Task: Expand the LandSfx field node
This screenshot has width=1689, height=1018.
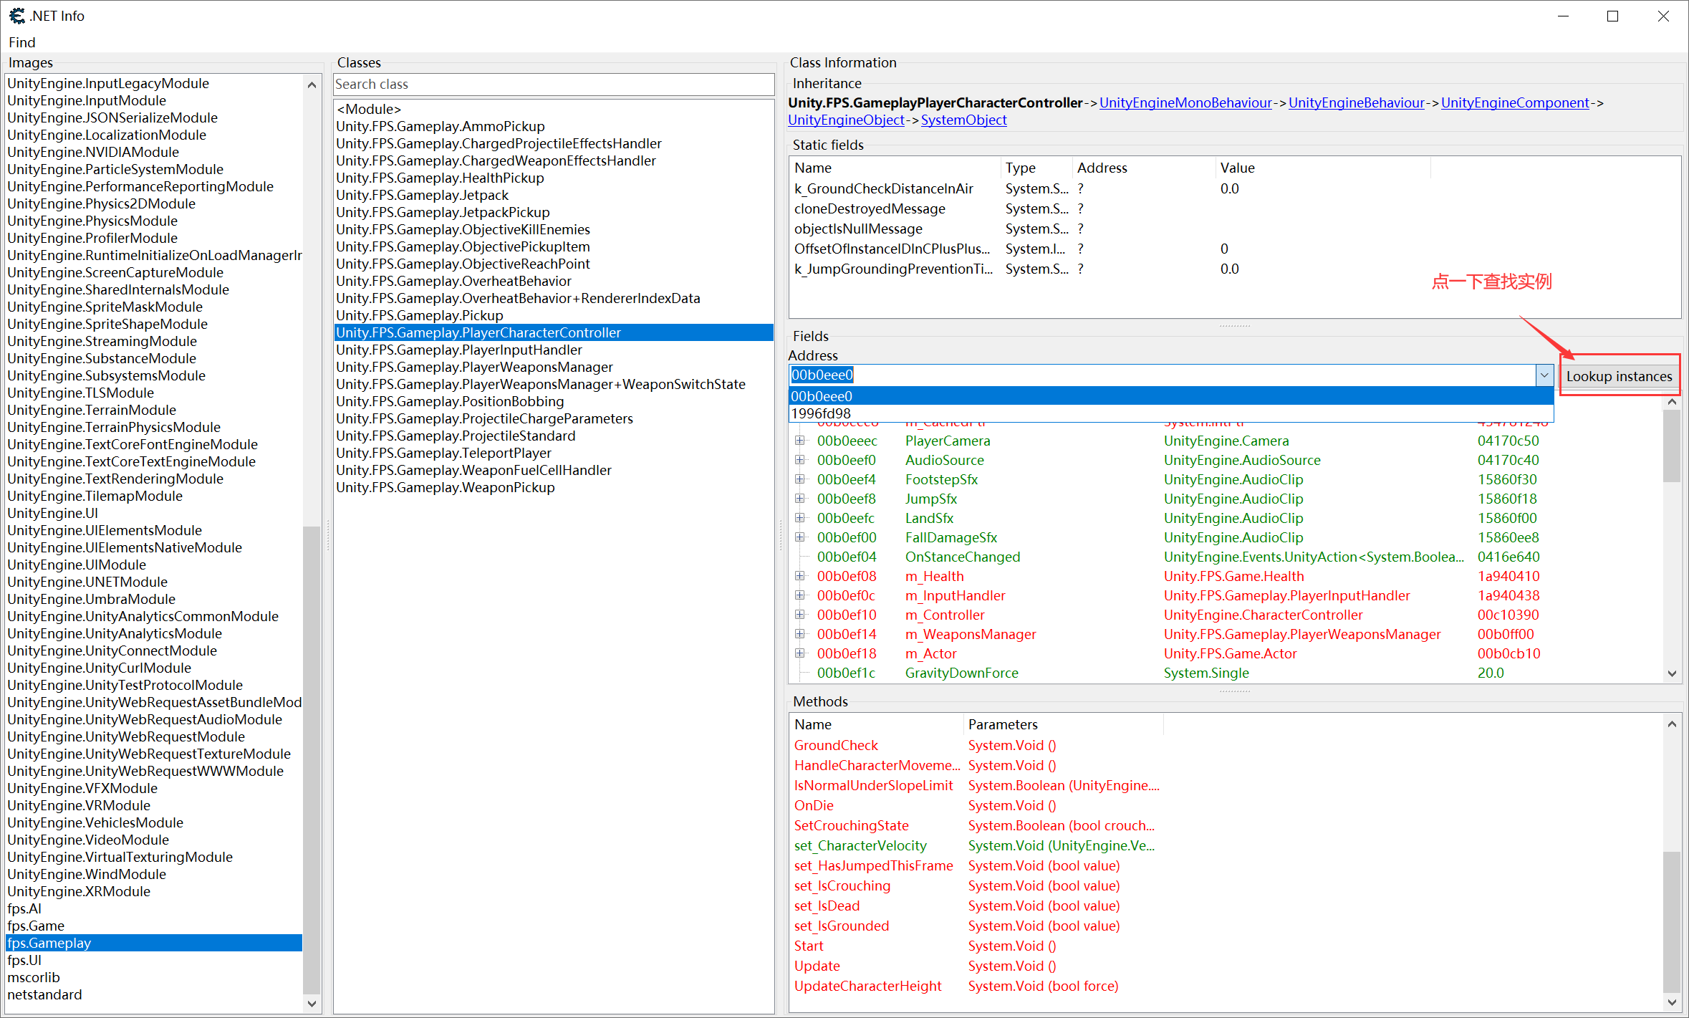Action: [800, 518]
